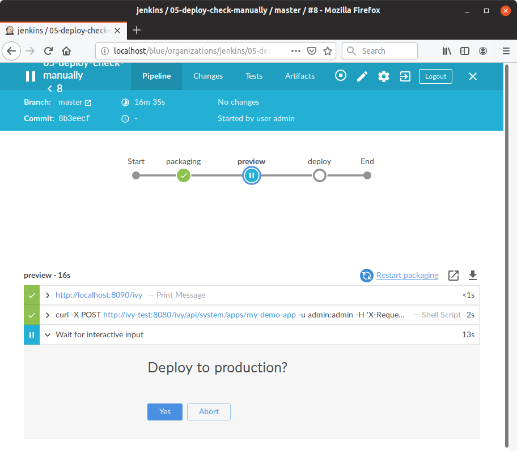Click the master branch name
This screenshot has height=451, width=517.
70,102
